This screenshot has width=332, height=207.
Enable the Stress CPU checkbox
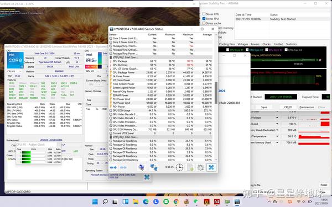click(x=204, y=14)
